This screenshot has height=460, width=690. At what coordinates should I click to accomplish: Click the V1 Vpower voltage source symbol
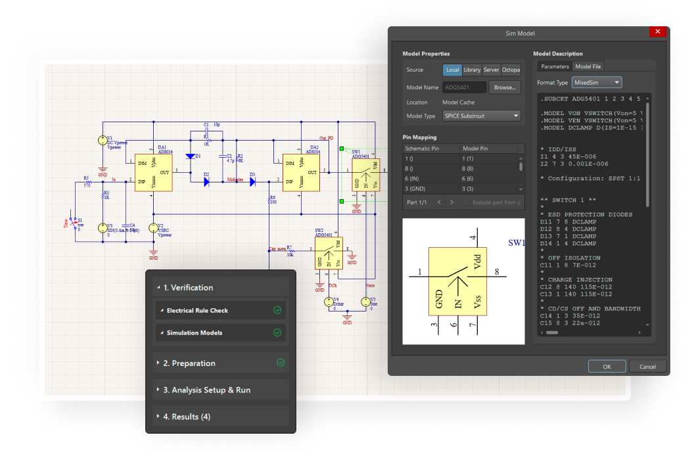[x=103, y=139]
